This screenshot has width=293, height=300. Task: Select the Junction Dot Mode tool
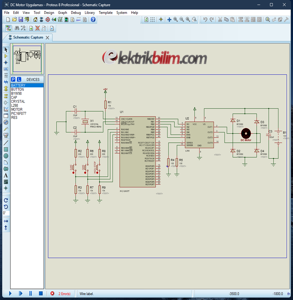[5, 63]
